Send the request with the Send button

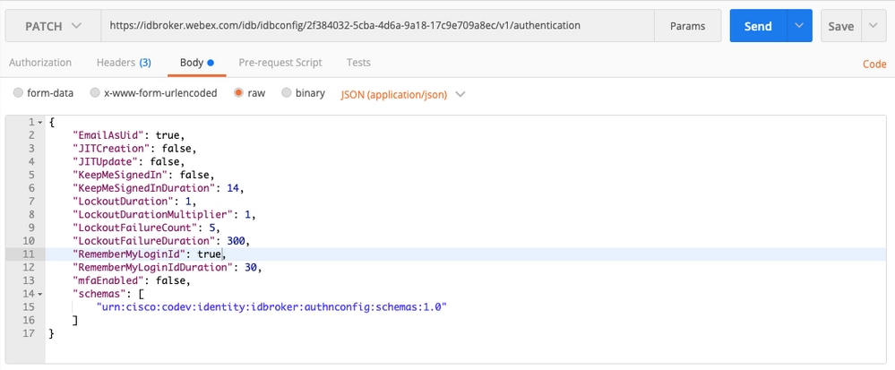click(758, 26)
